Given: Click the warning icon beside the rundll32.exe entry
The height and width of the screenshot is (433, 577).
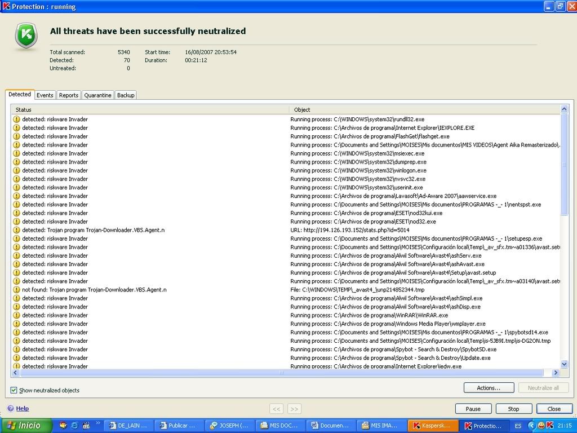Looking at the screenshot, I should coord(16,120).
